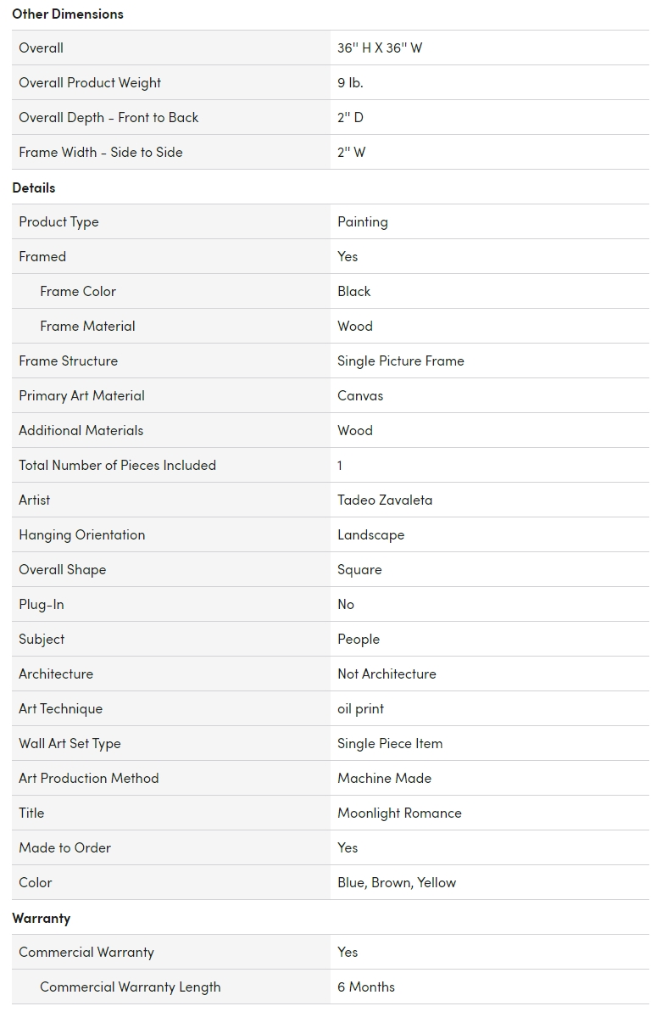Viewport: 662px width, 1023px height.
Task: Select the Single Picture Frame value
Action: point(401,361)
